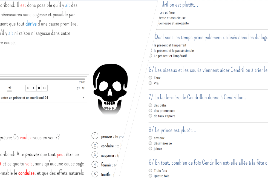Toggle the shuffle icon
Screen dimensions: 268x178
pyautogui.click(x=83, y=88)
